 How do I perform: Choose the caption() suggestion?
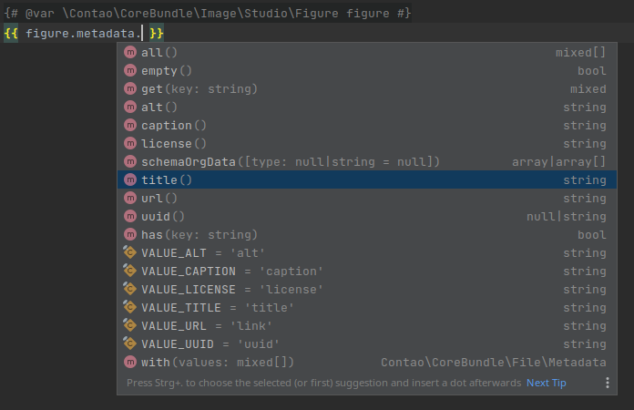[367, 126]
